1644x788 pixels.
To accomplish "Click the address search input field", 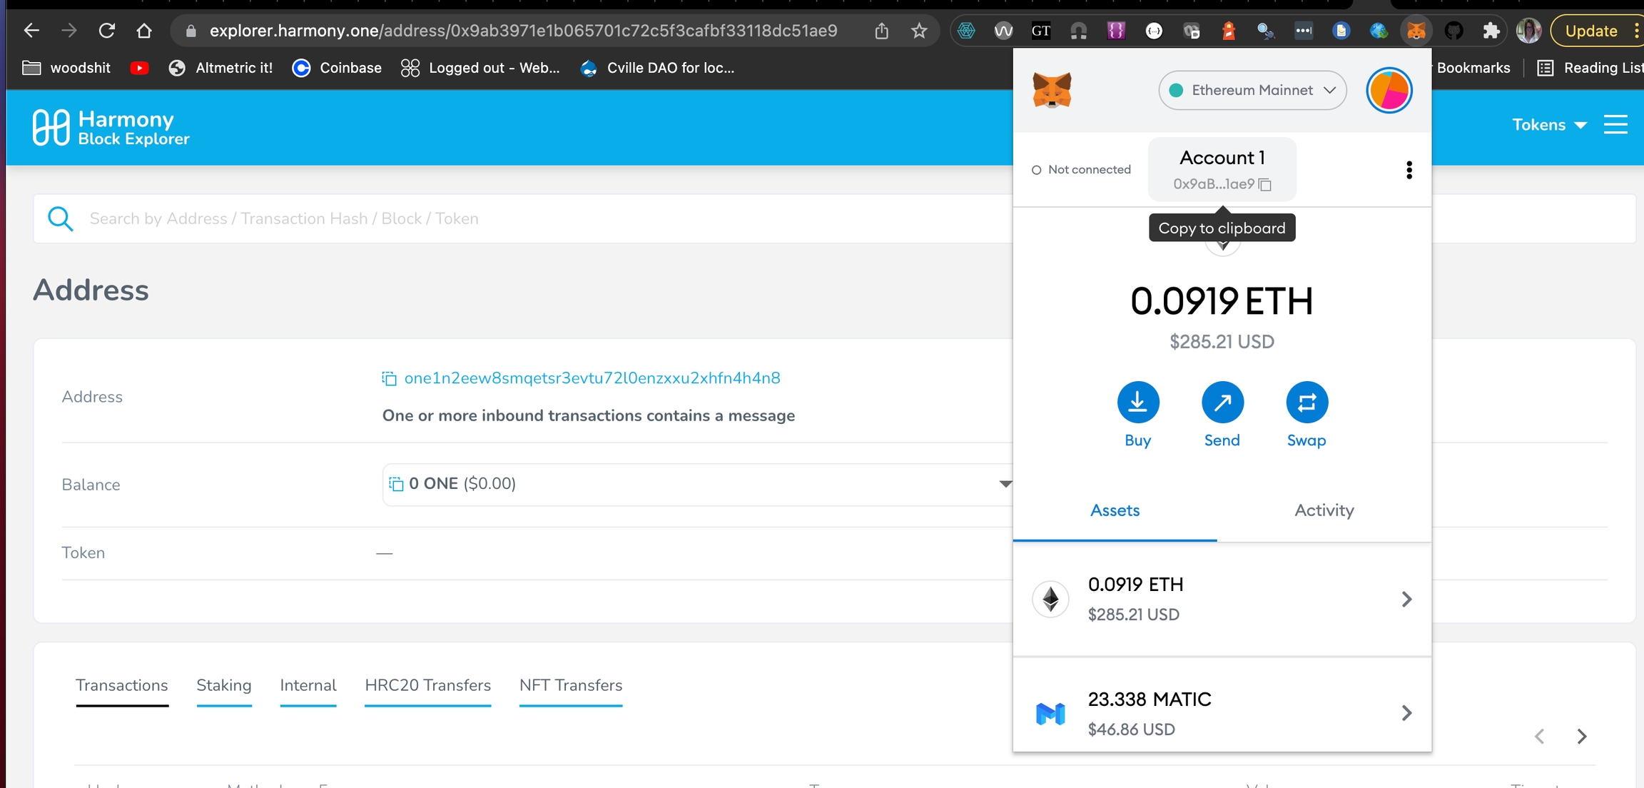I will click(499, 218).
